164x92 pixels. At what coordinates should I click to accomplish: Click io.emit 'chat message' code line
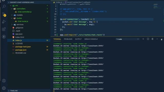pyautogui.click(x=79, y=25)
